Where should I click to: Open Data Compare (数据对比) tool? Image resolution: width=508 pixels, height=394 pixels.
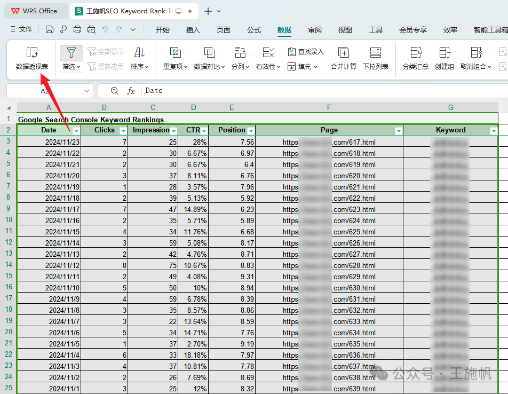(209, 59)
